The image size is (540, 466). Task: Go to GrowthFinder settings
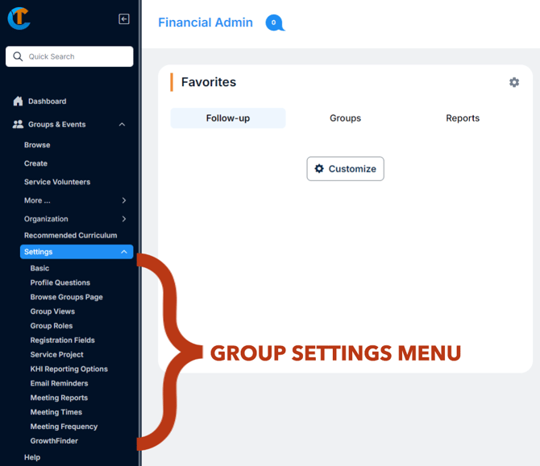coord(54,441)
